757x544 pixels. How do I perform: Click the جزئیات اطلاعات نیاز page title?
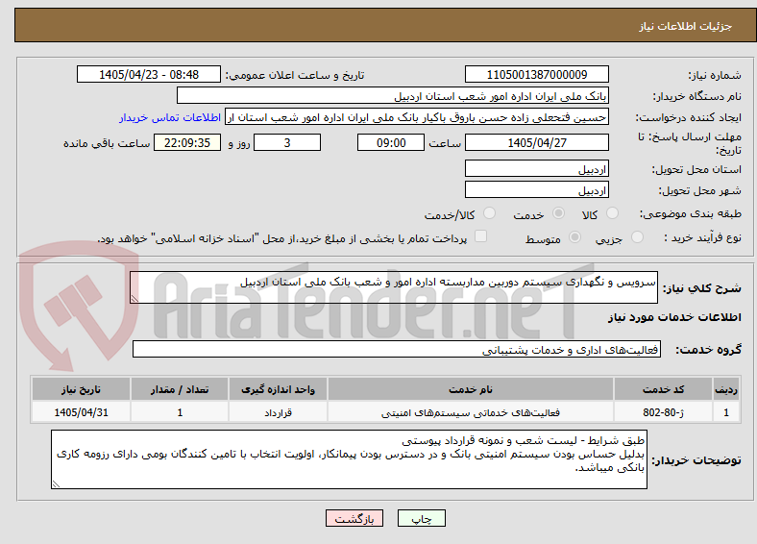coord(686,26)
